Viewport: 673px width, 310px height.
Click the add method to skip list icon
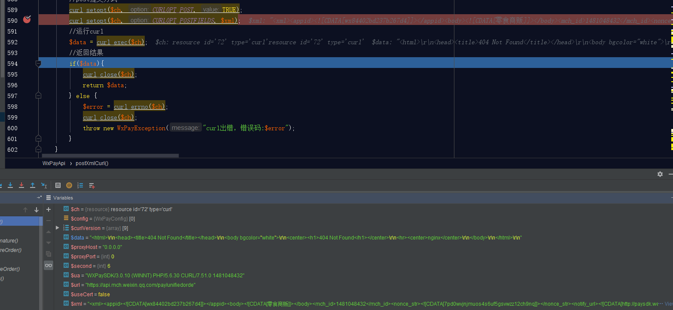point(91,185)
